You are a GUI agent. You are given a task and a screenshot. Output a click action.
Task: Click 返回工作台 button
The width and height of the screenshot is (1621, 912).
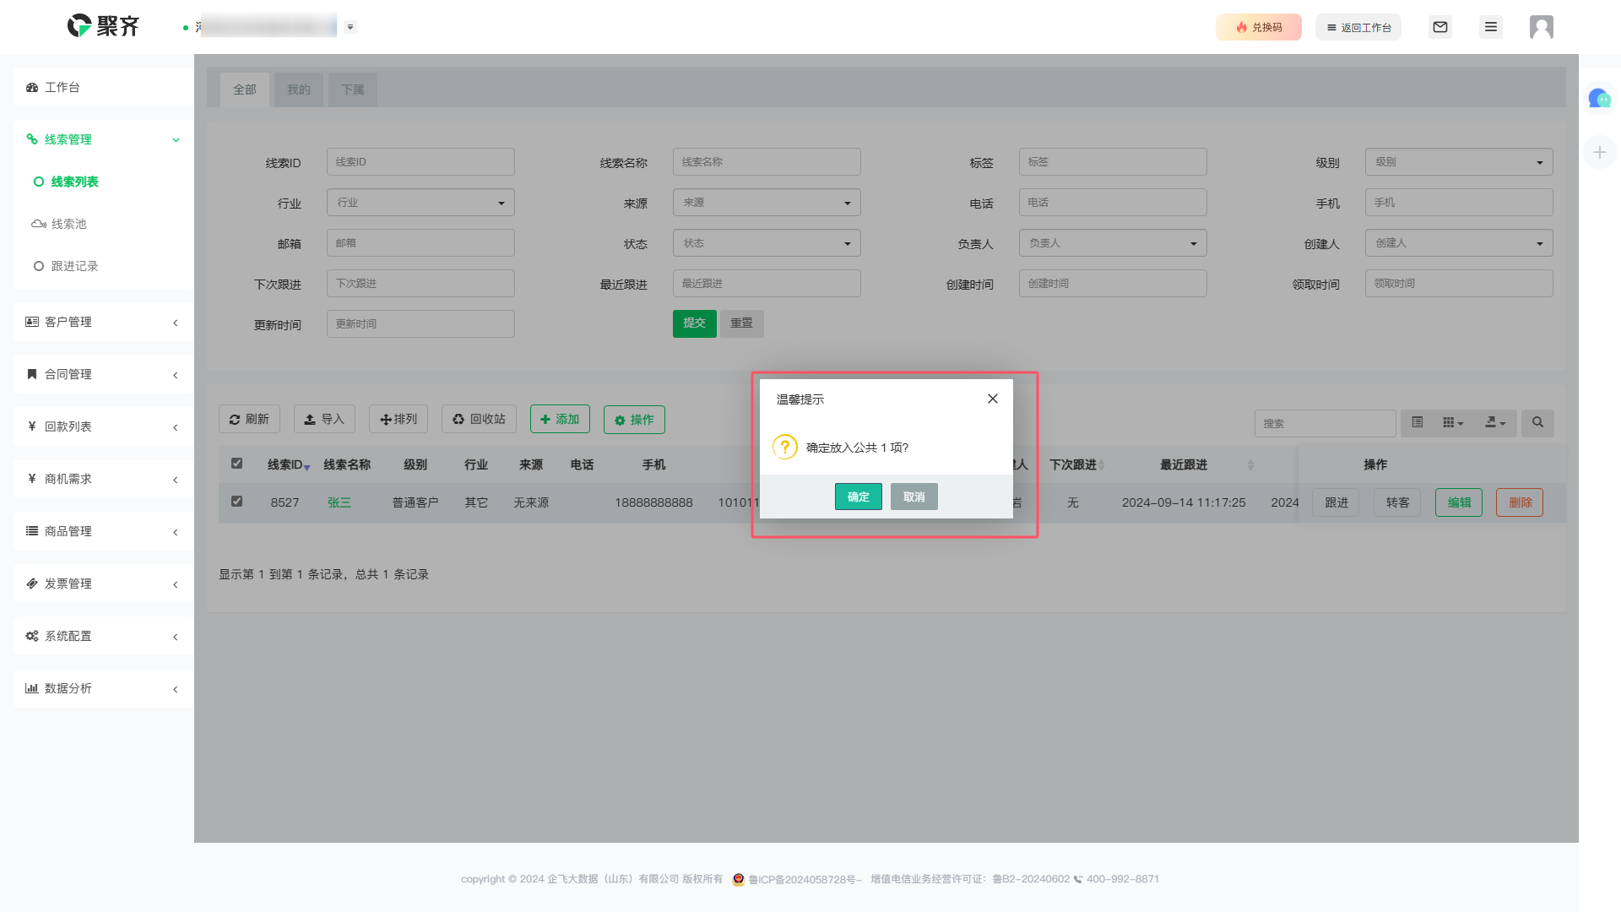[1358, 27]
